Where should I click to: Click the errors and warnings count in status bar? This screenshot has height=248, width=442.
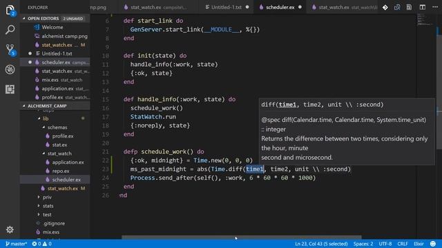[x=41, y=244]
